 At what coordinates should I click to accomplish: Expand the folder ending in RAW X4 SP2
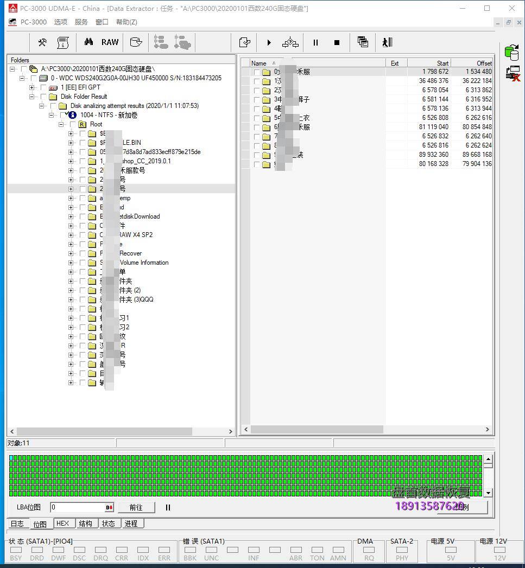click(71, 235)
